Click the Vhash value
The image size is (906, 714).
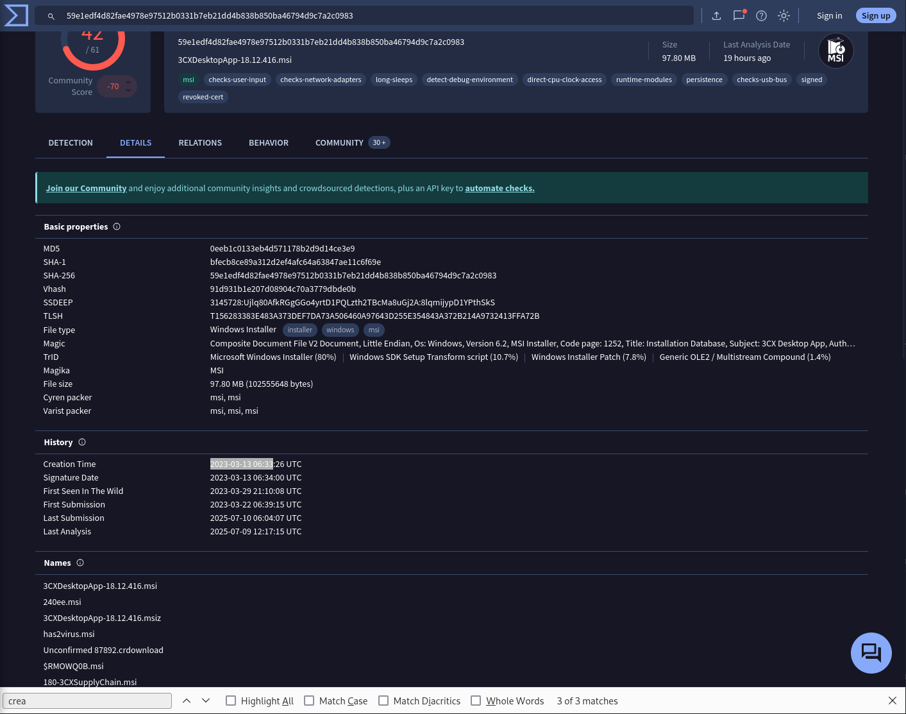pyautogui.click(x=283, y=289)
